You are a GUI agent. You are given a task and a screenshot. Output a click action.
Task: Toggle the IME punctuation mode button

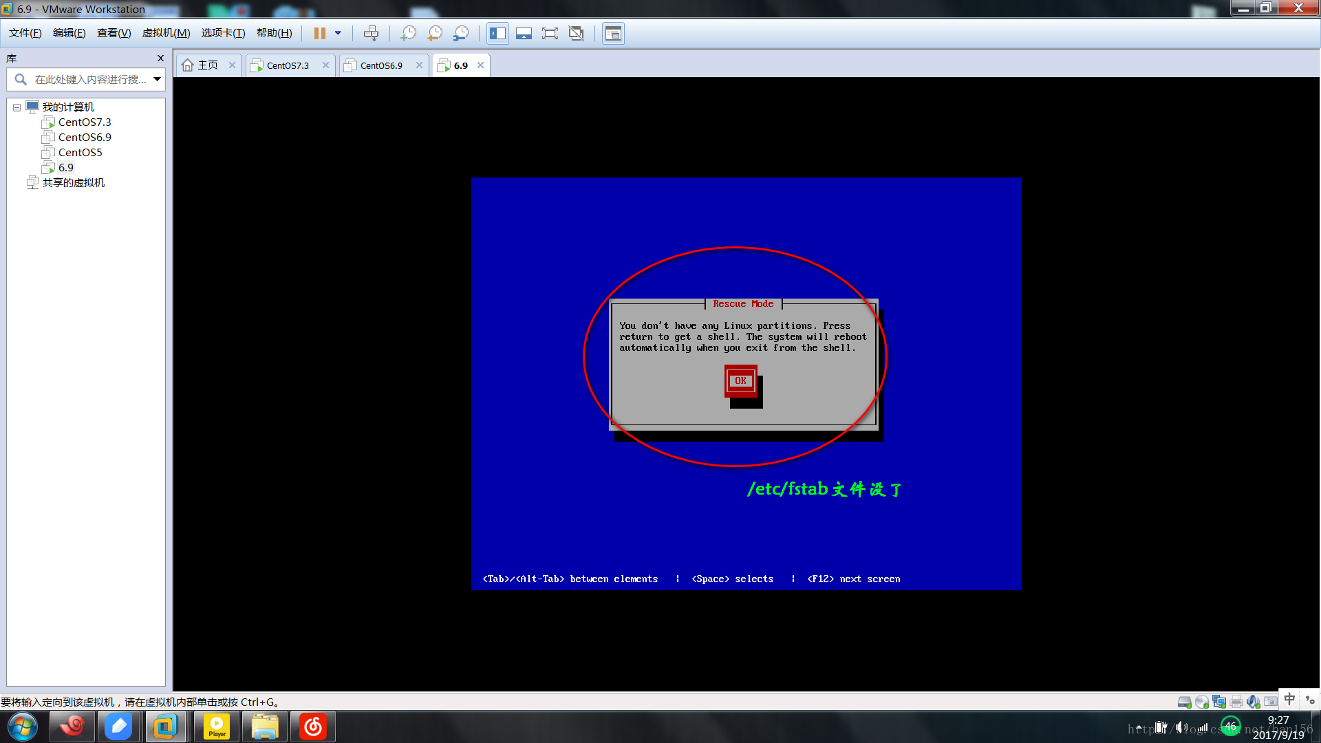click(x=1310, y=700)
